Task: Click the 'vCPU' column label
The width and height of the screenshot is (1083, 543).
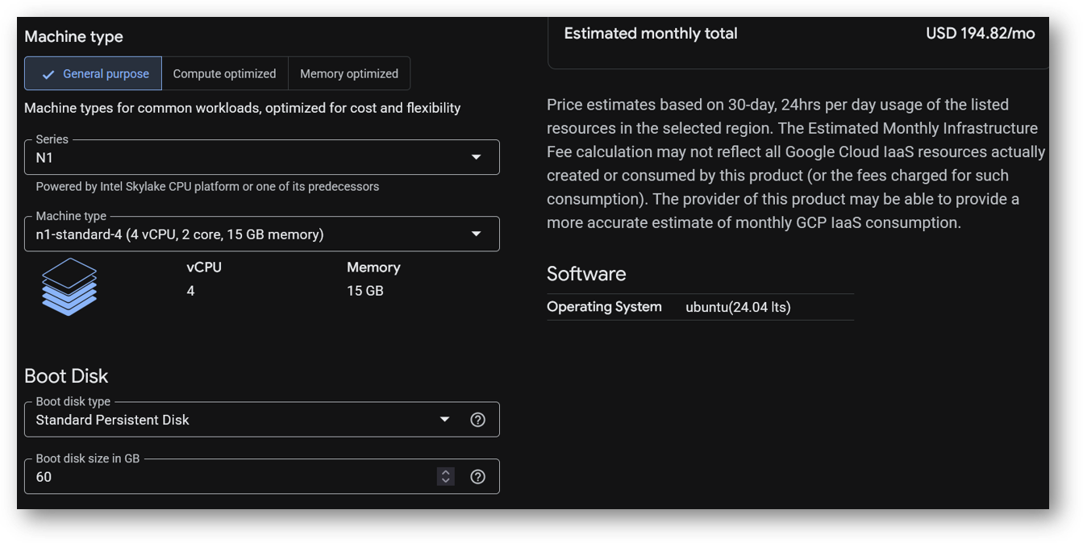Action: pos(204,267)
